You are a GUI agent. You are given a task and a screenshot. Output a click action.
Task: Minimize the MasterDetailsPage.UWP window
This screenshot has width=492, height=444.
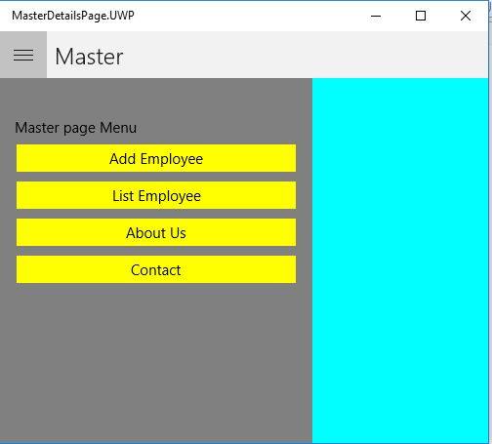point(376,16)
